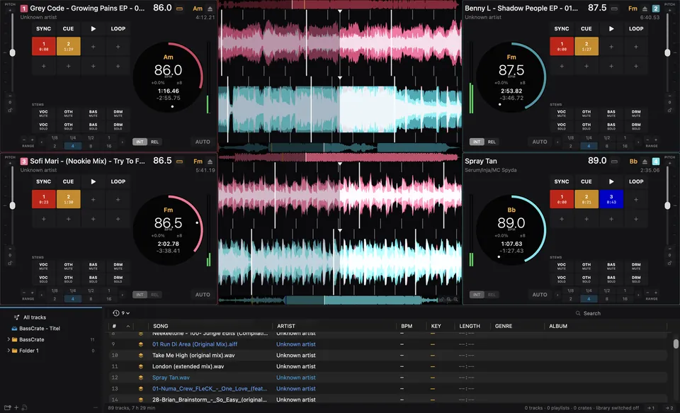The width and height of the screenshot is (680, 413).
Task: Load selected track to deck 1 arrow
Action: (x=650, y=408)
